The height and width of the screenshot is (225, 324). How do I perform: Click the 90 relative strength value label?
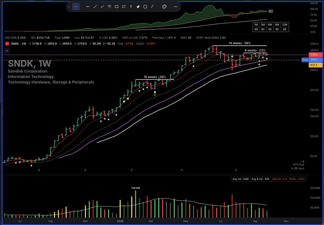click(x=270, y=11)
